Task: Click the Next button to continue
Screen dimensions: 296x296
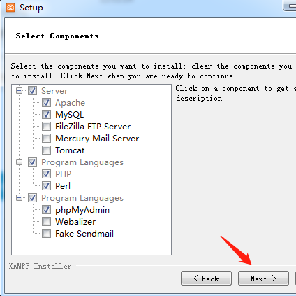Action: 263,278
